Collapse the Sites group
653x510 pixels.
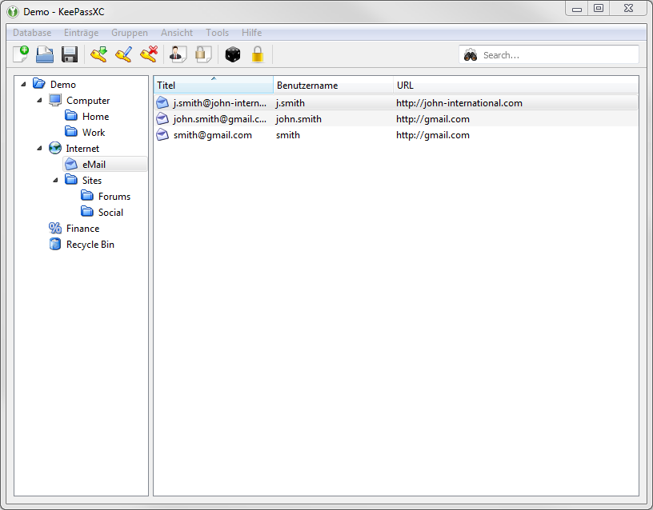55,180
